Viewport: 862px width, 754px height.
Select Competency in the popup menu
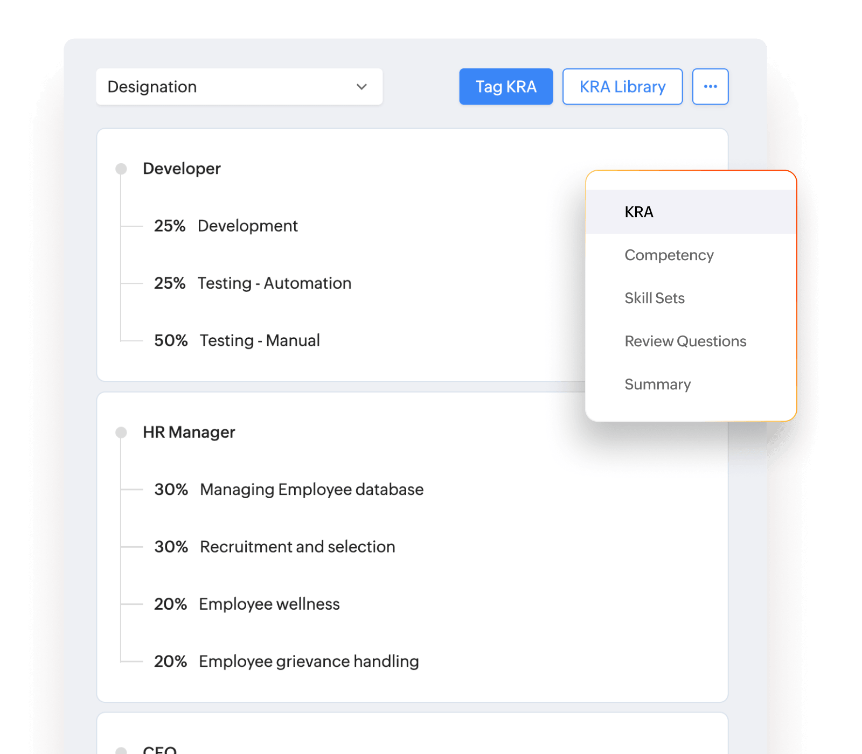[669, 255]
